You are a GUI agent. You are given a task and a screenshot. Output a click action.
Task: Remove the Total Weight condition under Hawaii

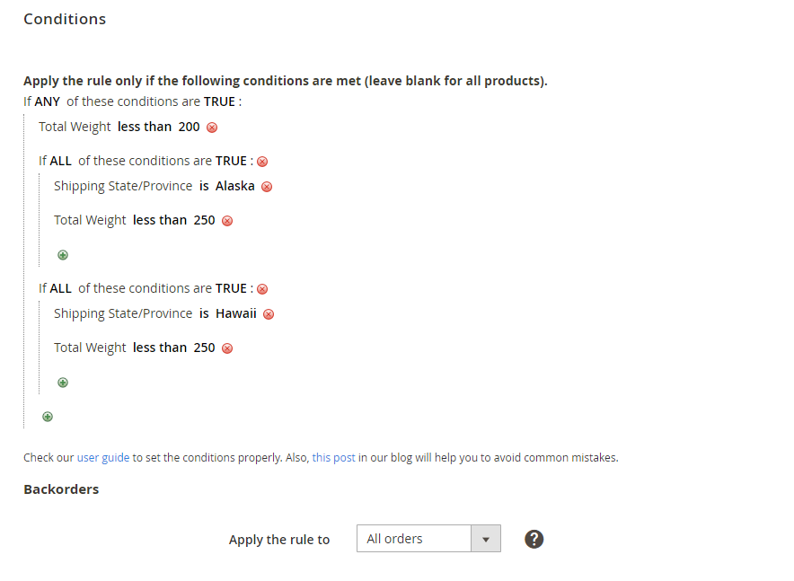(227, 348)
